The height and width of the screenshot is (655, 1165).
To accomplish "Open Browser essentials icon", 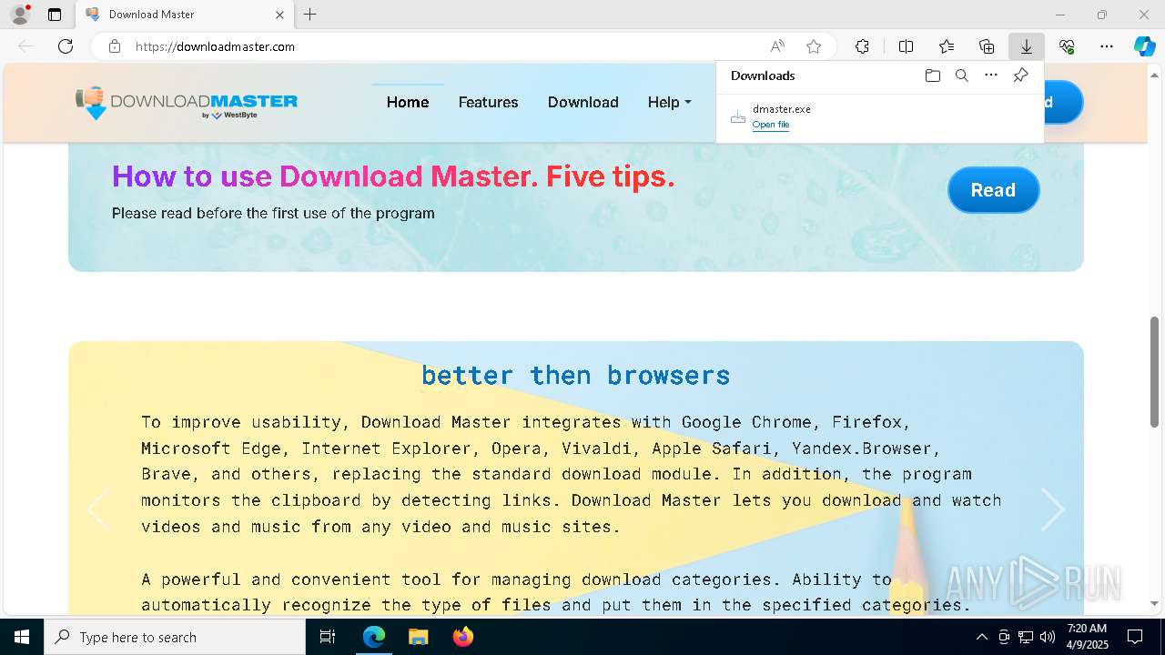I will coord(1067,46).
